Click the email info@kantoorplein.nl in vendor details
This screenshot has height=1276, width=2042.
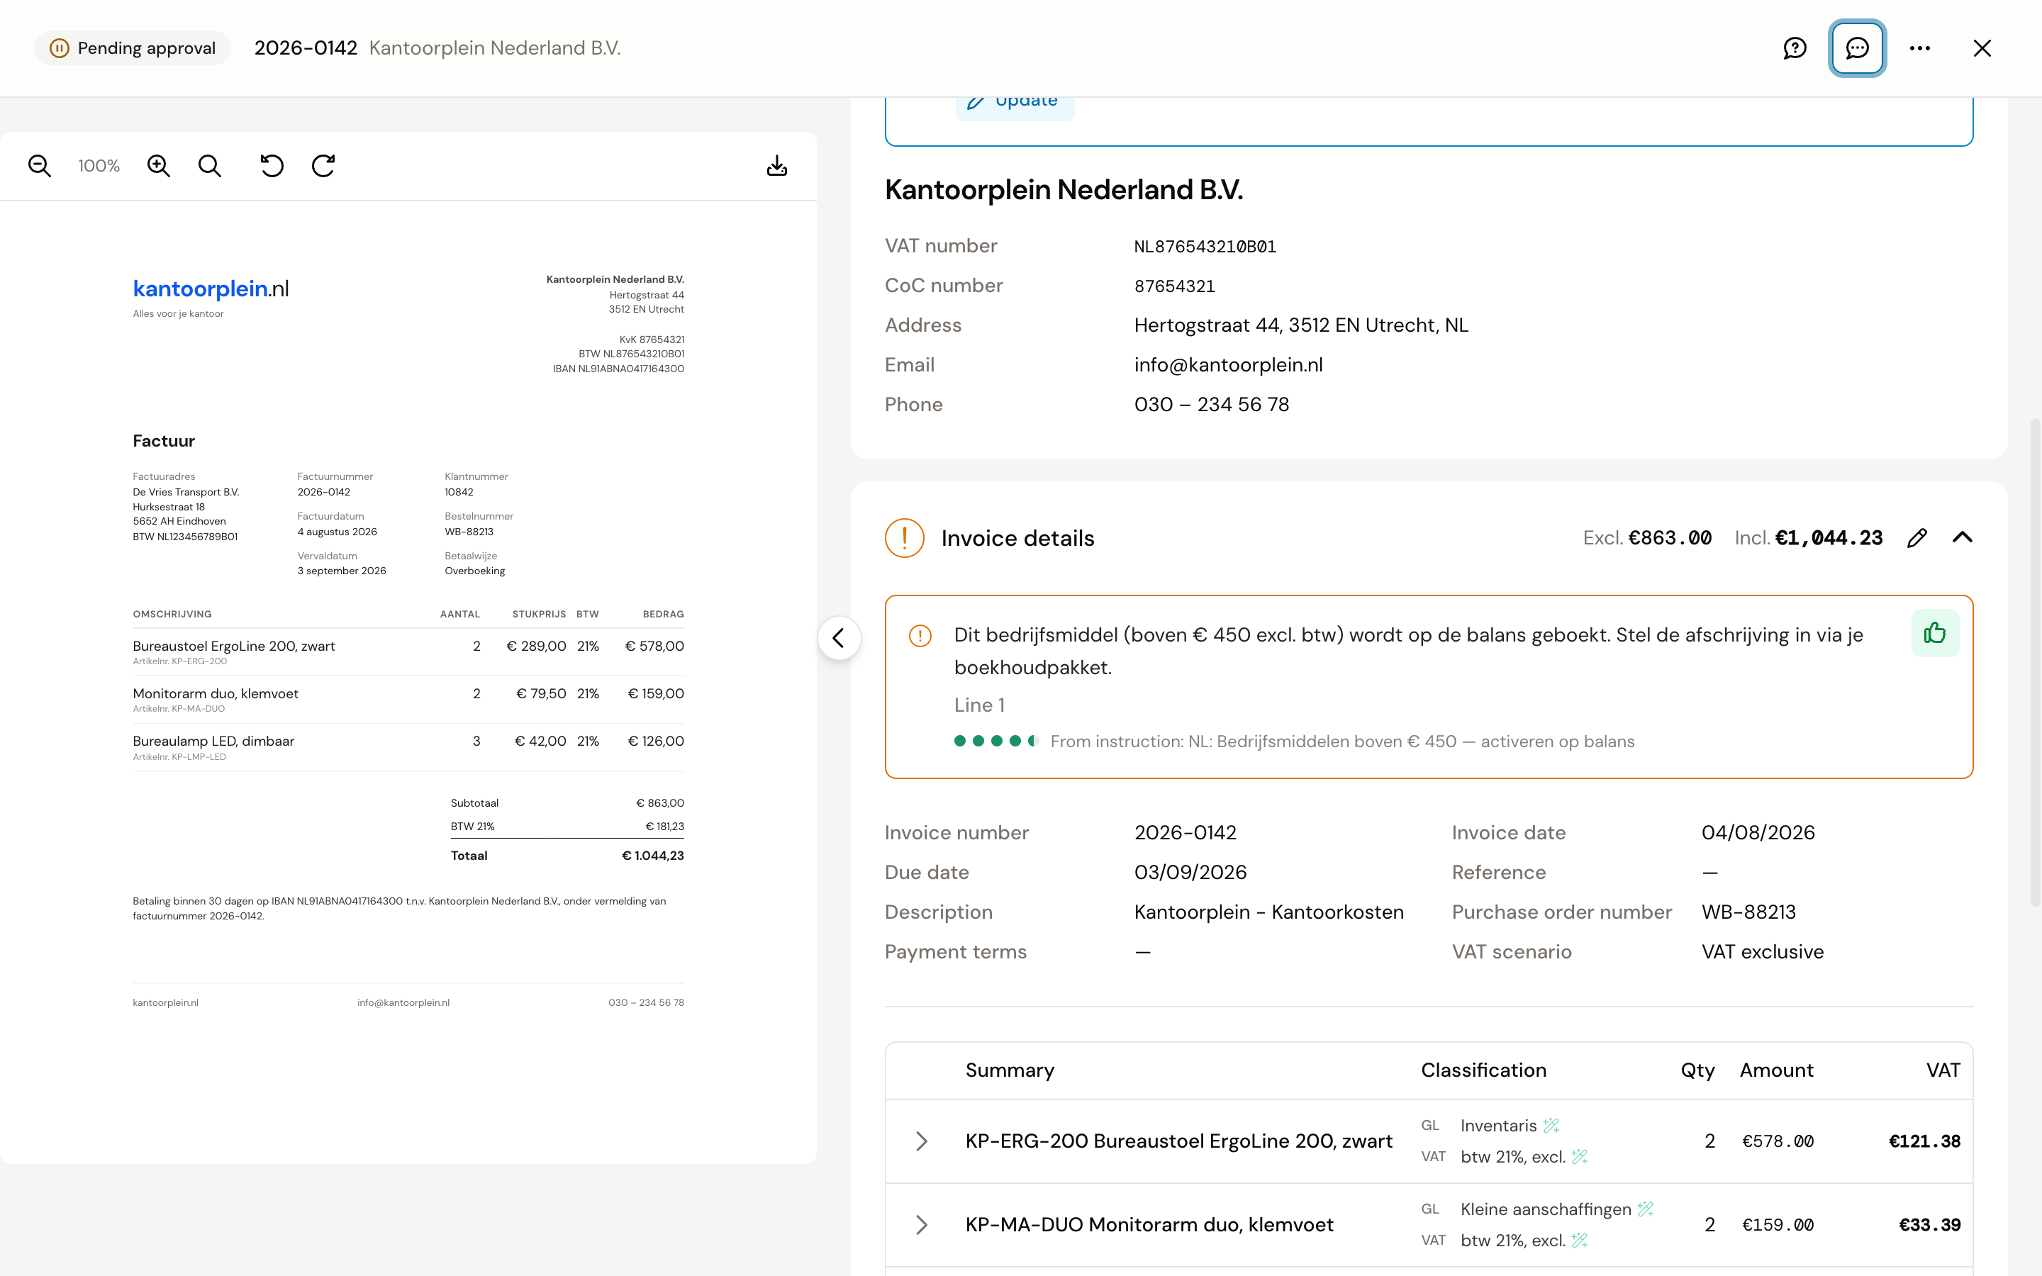[1228, 364]
